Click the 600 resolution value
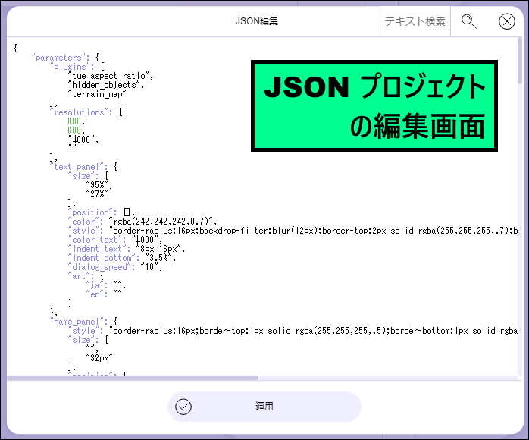This screenshot has height=440, width=529. pyautogui.click(x=74, y=130)
